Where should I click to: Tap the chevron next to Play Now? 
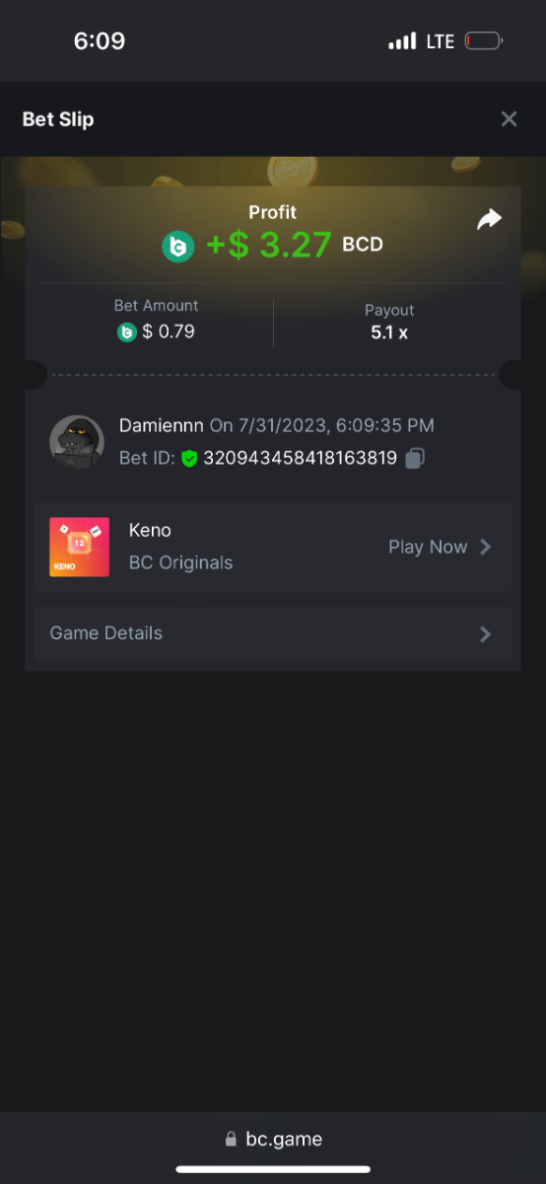485,547
